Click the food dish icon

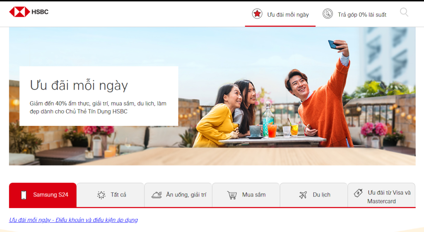pos(157,195)
